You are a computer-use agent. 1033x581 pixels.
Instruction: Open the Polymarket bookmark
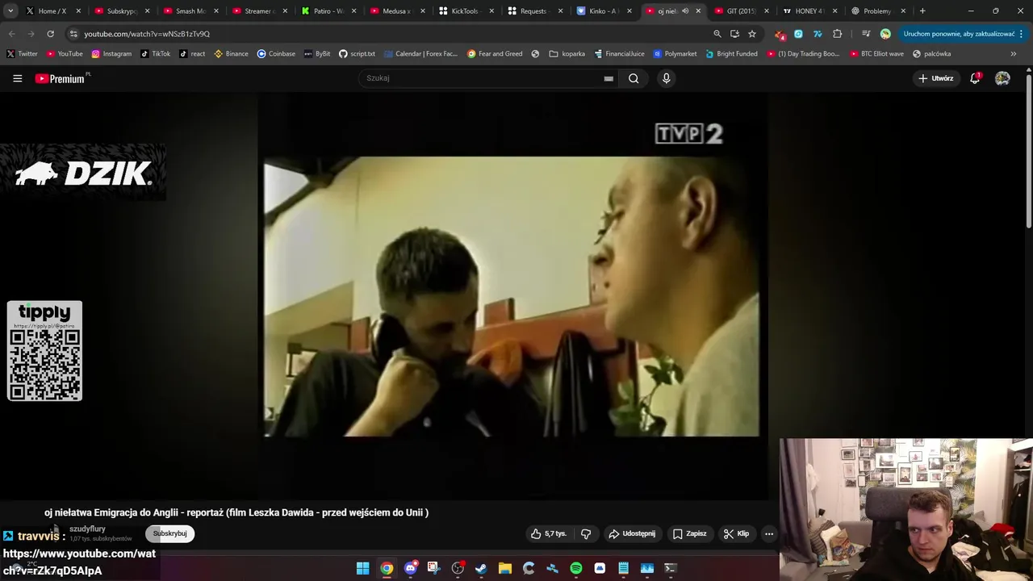coord(675,53)
